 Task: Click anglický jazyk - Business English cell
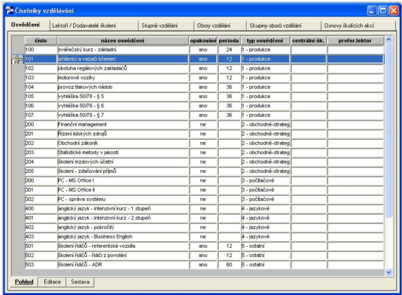pos(123,237)
